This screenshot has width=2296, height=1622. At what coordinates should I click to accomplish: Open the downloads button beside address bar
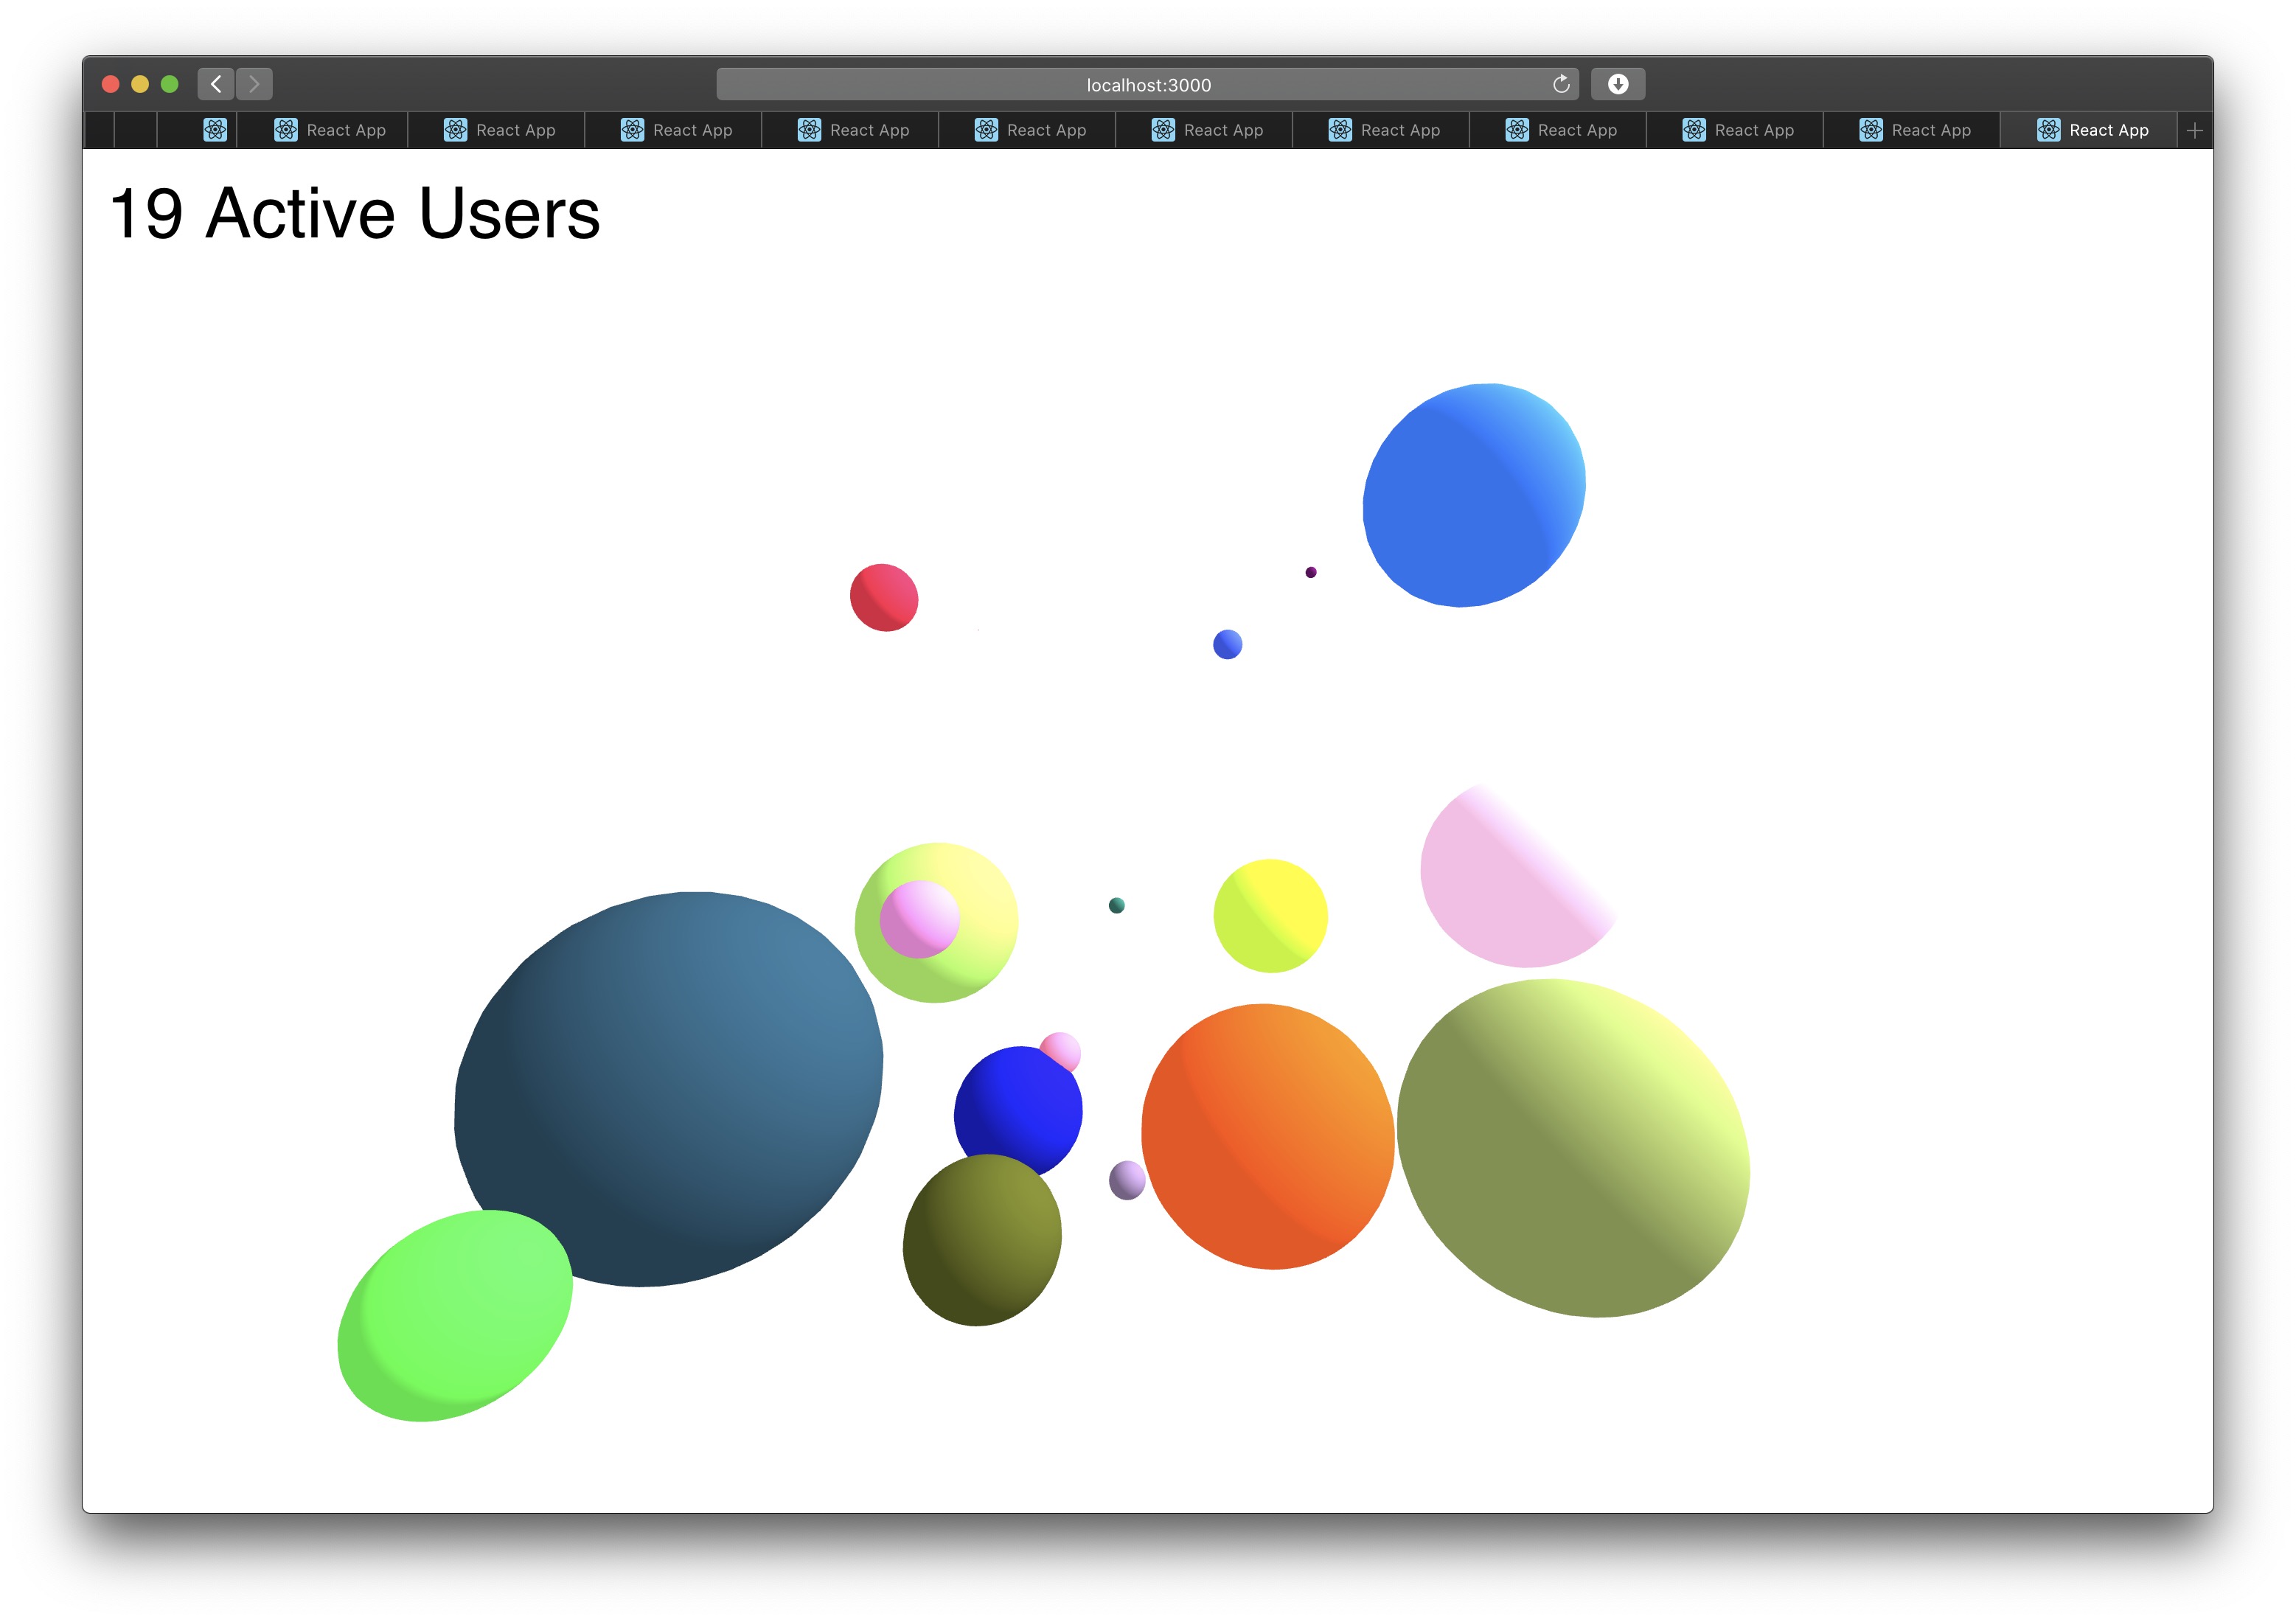pyautogui.click(x=1617, y=84)
